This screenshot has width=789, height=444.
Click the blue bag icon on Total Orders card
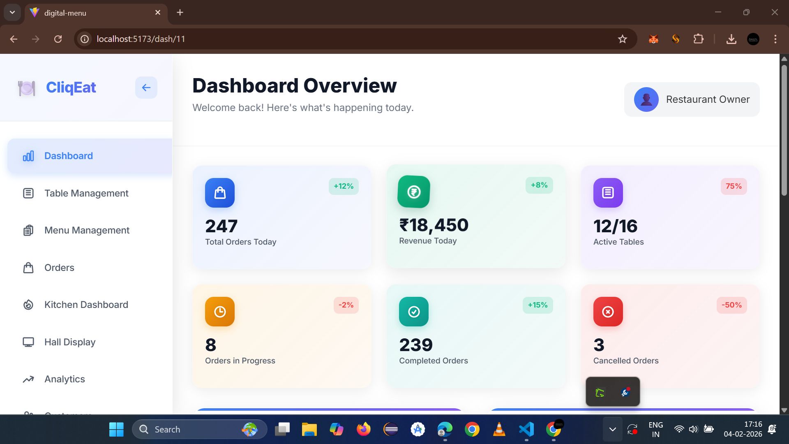point(220,193)
